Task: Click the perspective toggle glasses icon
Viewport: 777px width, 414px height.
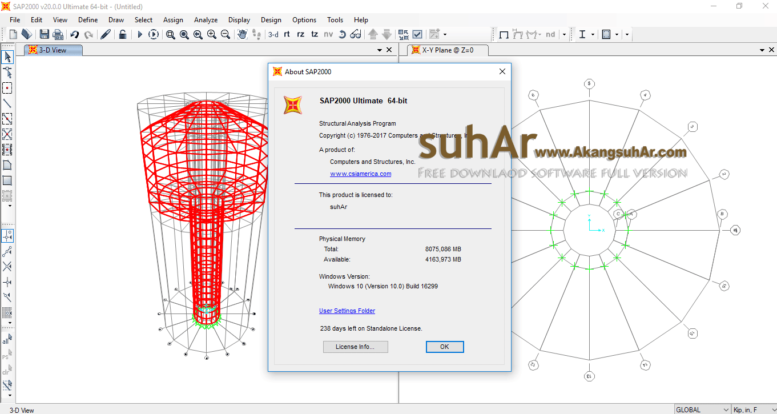Action: 356,34
